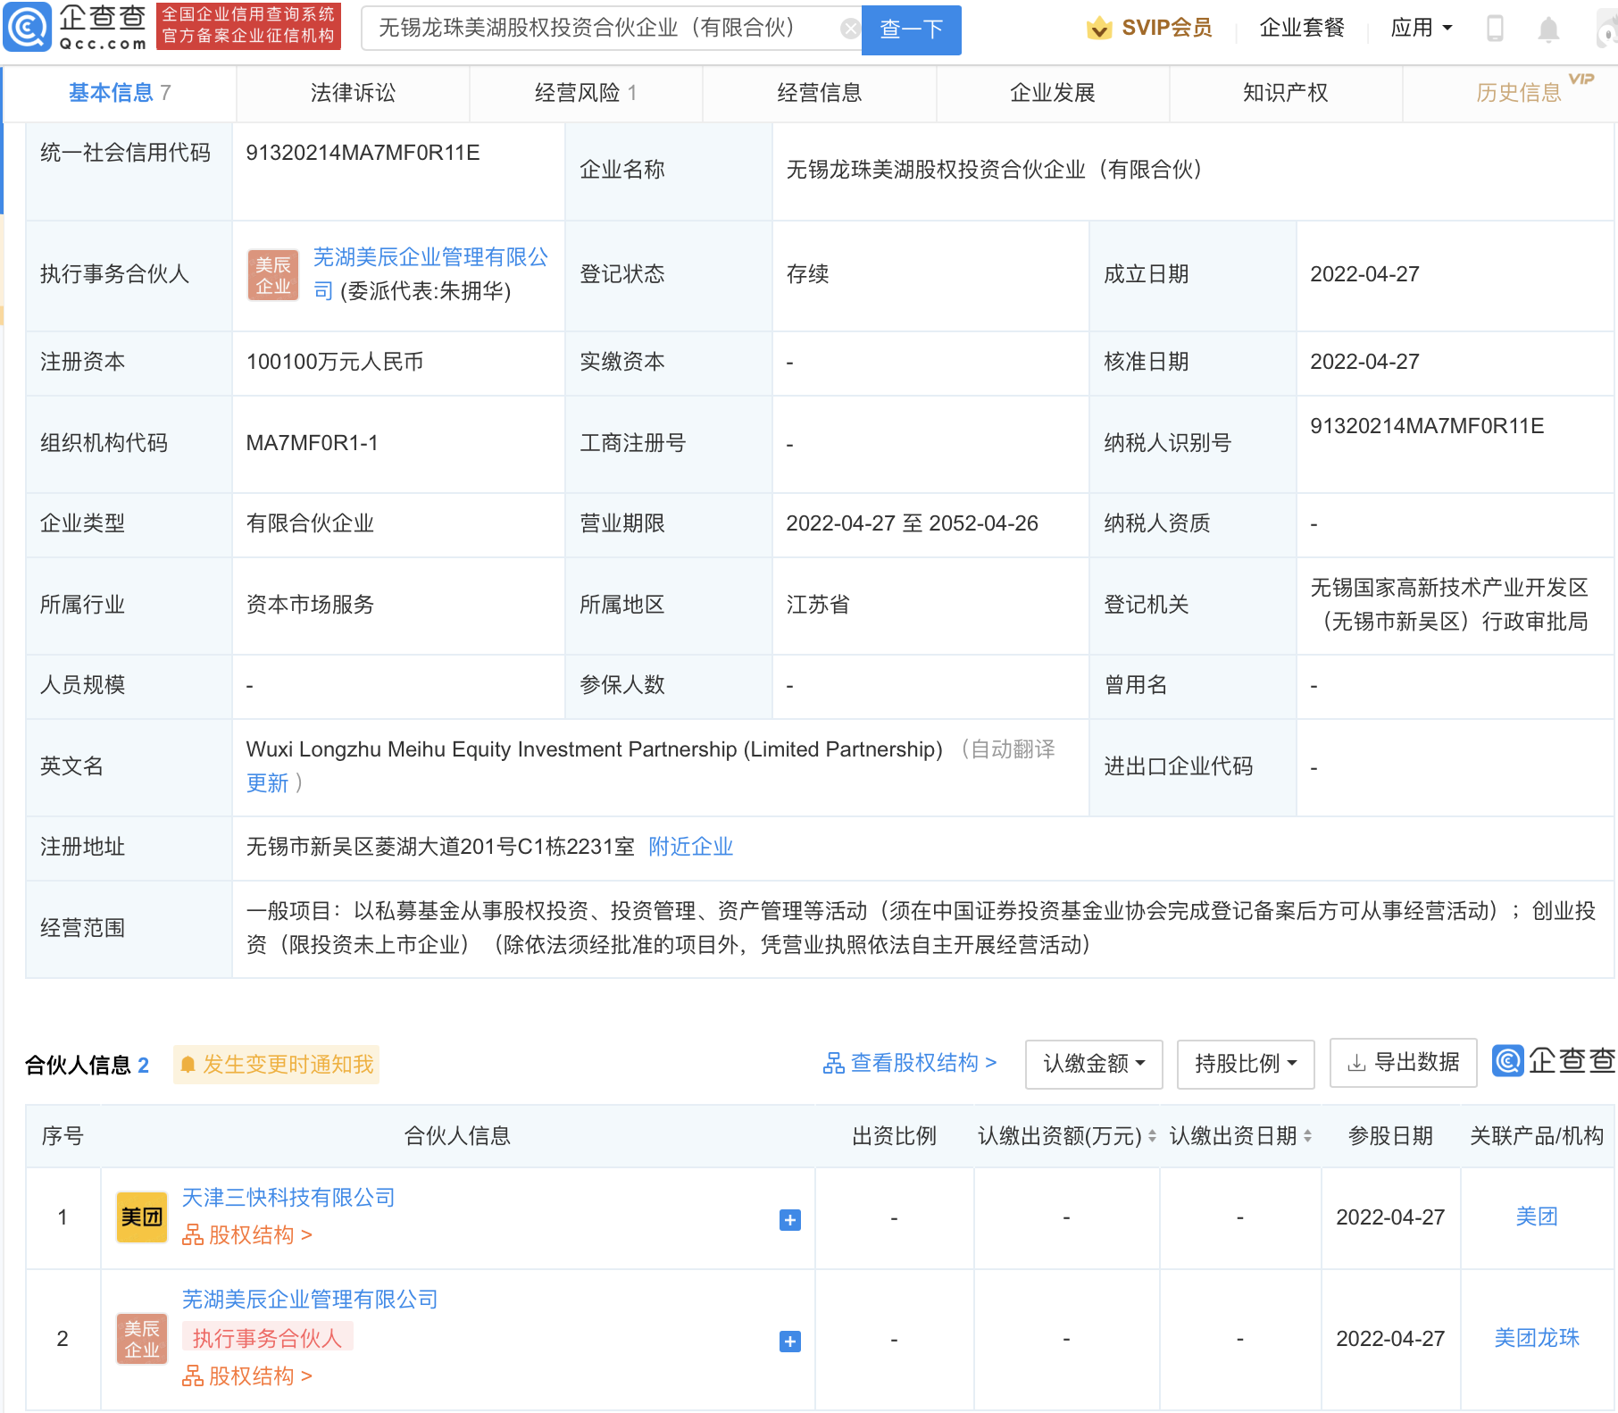Click organization code MA7MF0R1-1 value
The image size is (1618, 1413).
312,443
